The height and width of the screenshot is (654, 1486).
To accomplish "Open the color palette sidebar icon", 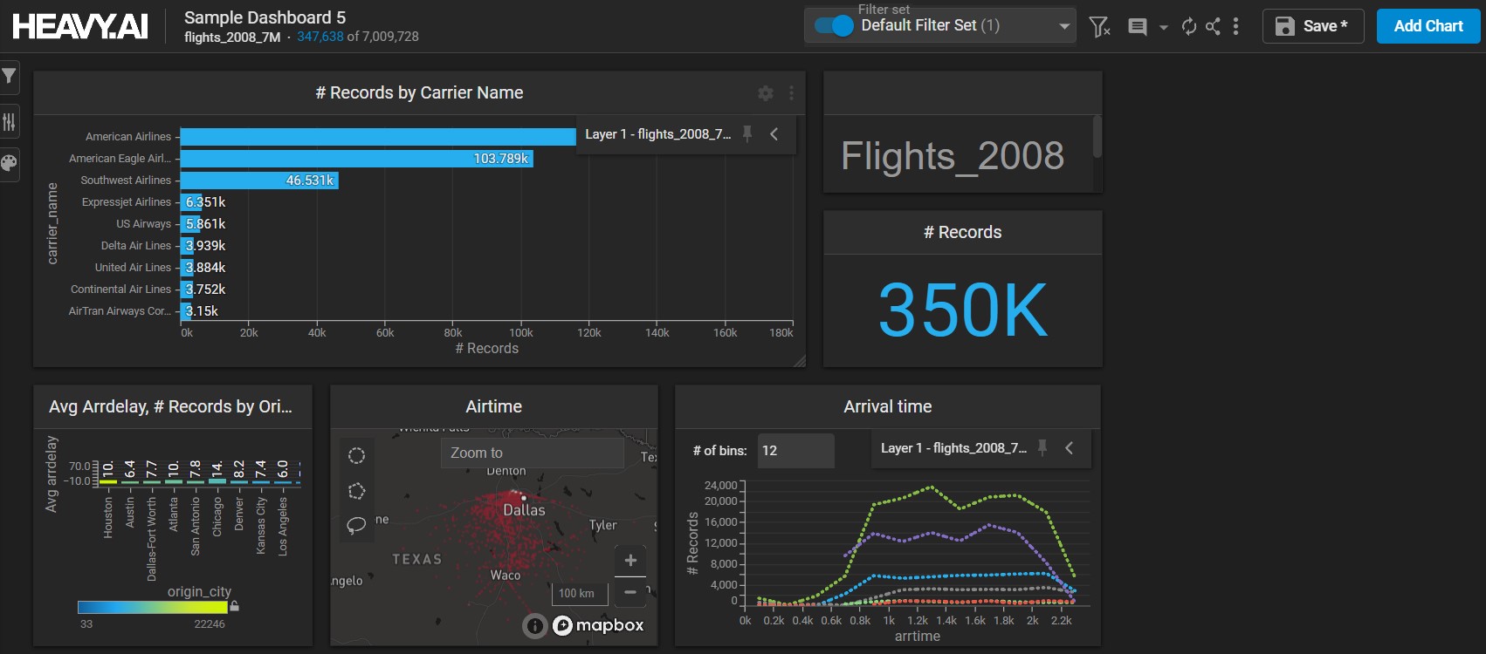I will pyautogui.click(x=9, y=163).
